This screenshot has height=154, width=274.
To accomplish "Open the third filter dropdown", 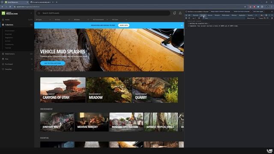I will [x=81, y=20].
